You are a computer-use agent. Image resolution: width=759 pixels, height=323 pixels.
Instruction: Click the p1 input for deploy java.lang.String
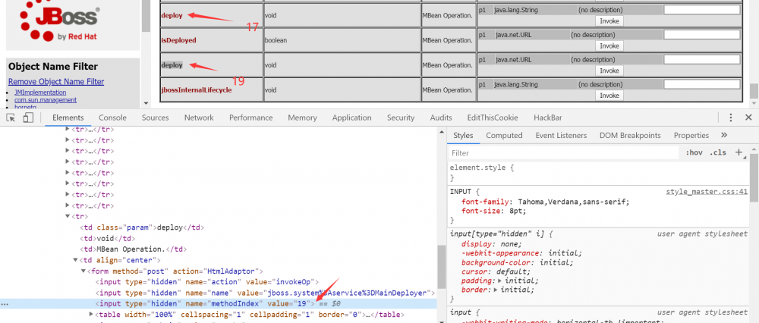(702, 10)
